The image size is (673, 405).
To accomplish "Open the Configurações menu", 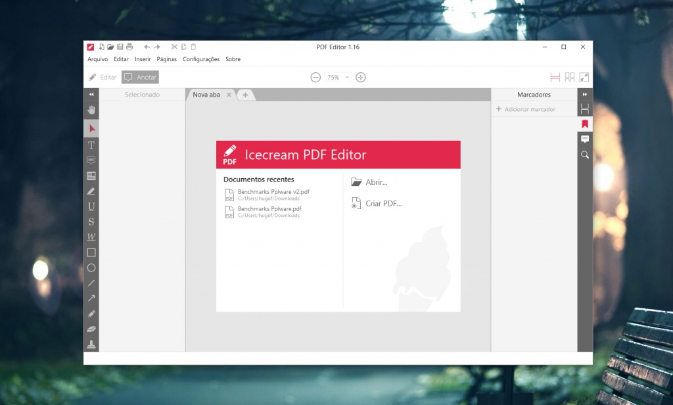I will (x=200, y=59).
